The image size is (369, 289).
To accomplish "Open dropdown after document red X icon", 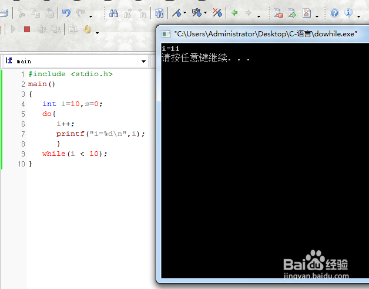I will click(x=317, y=16).
